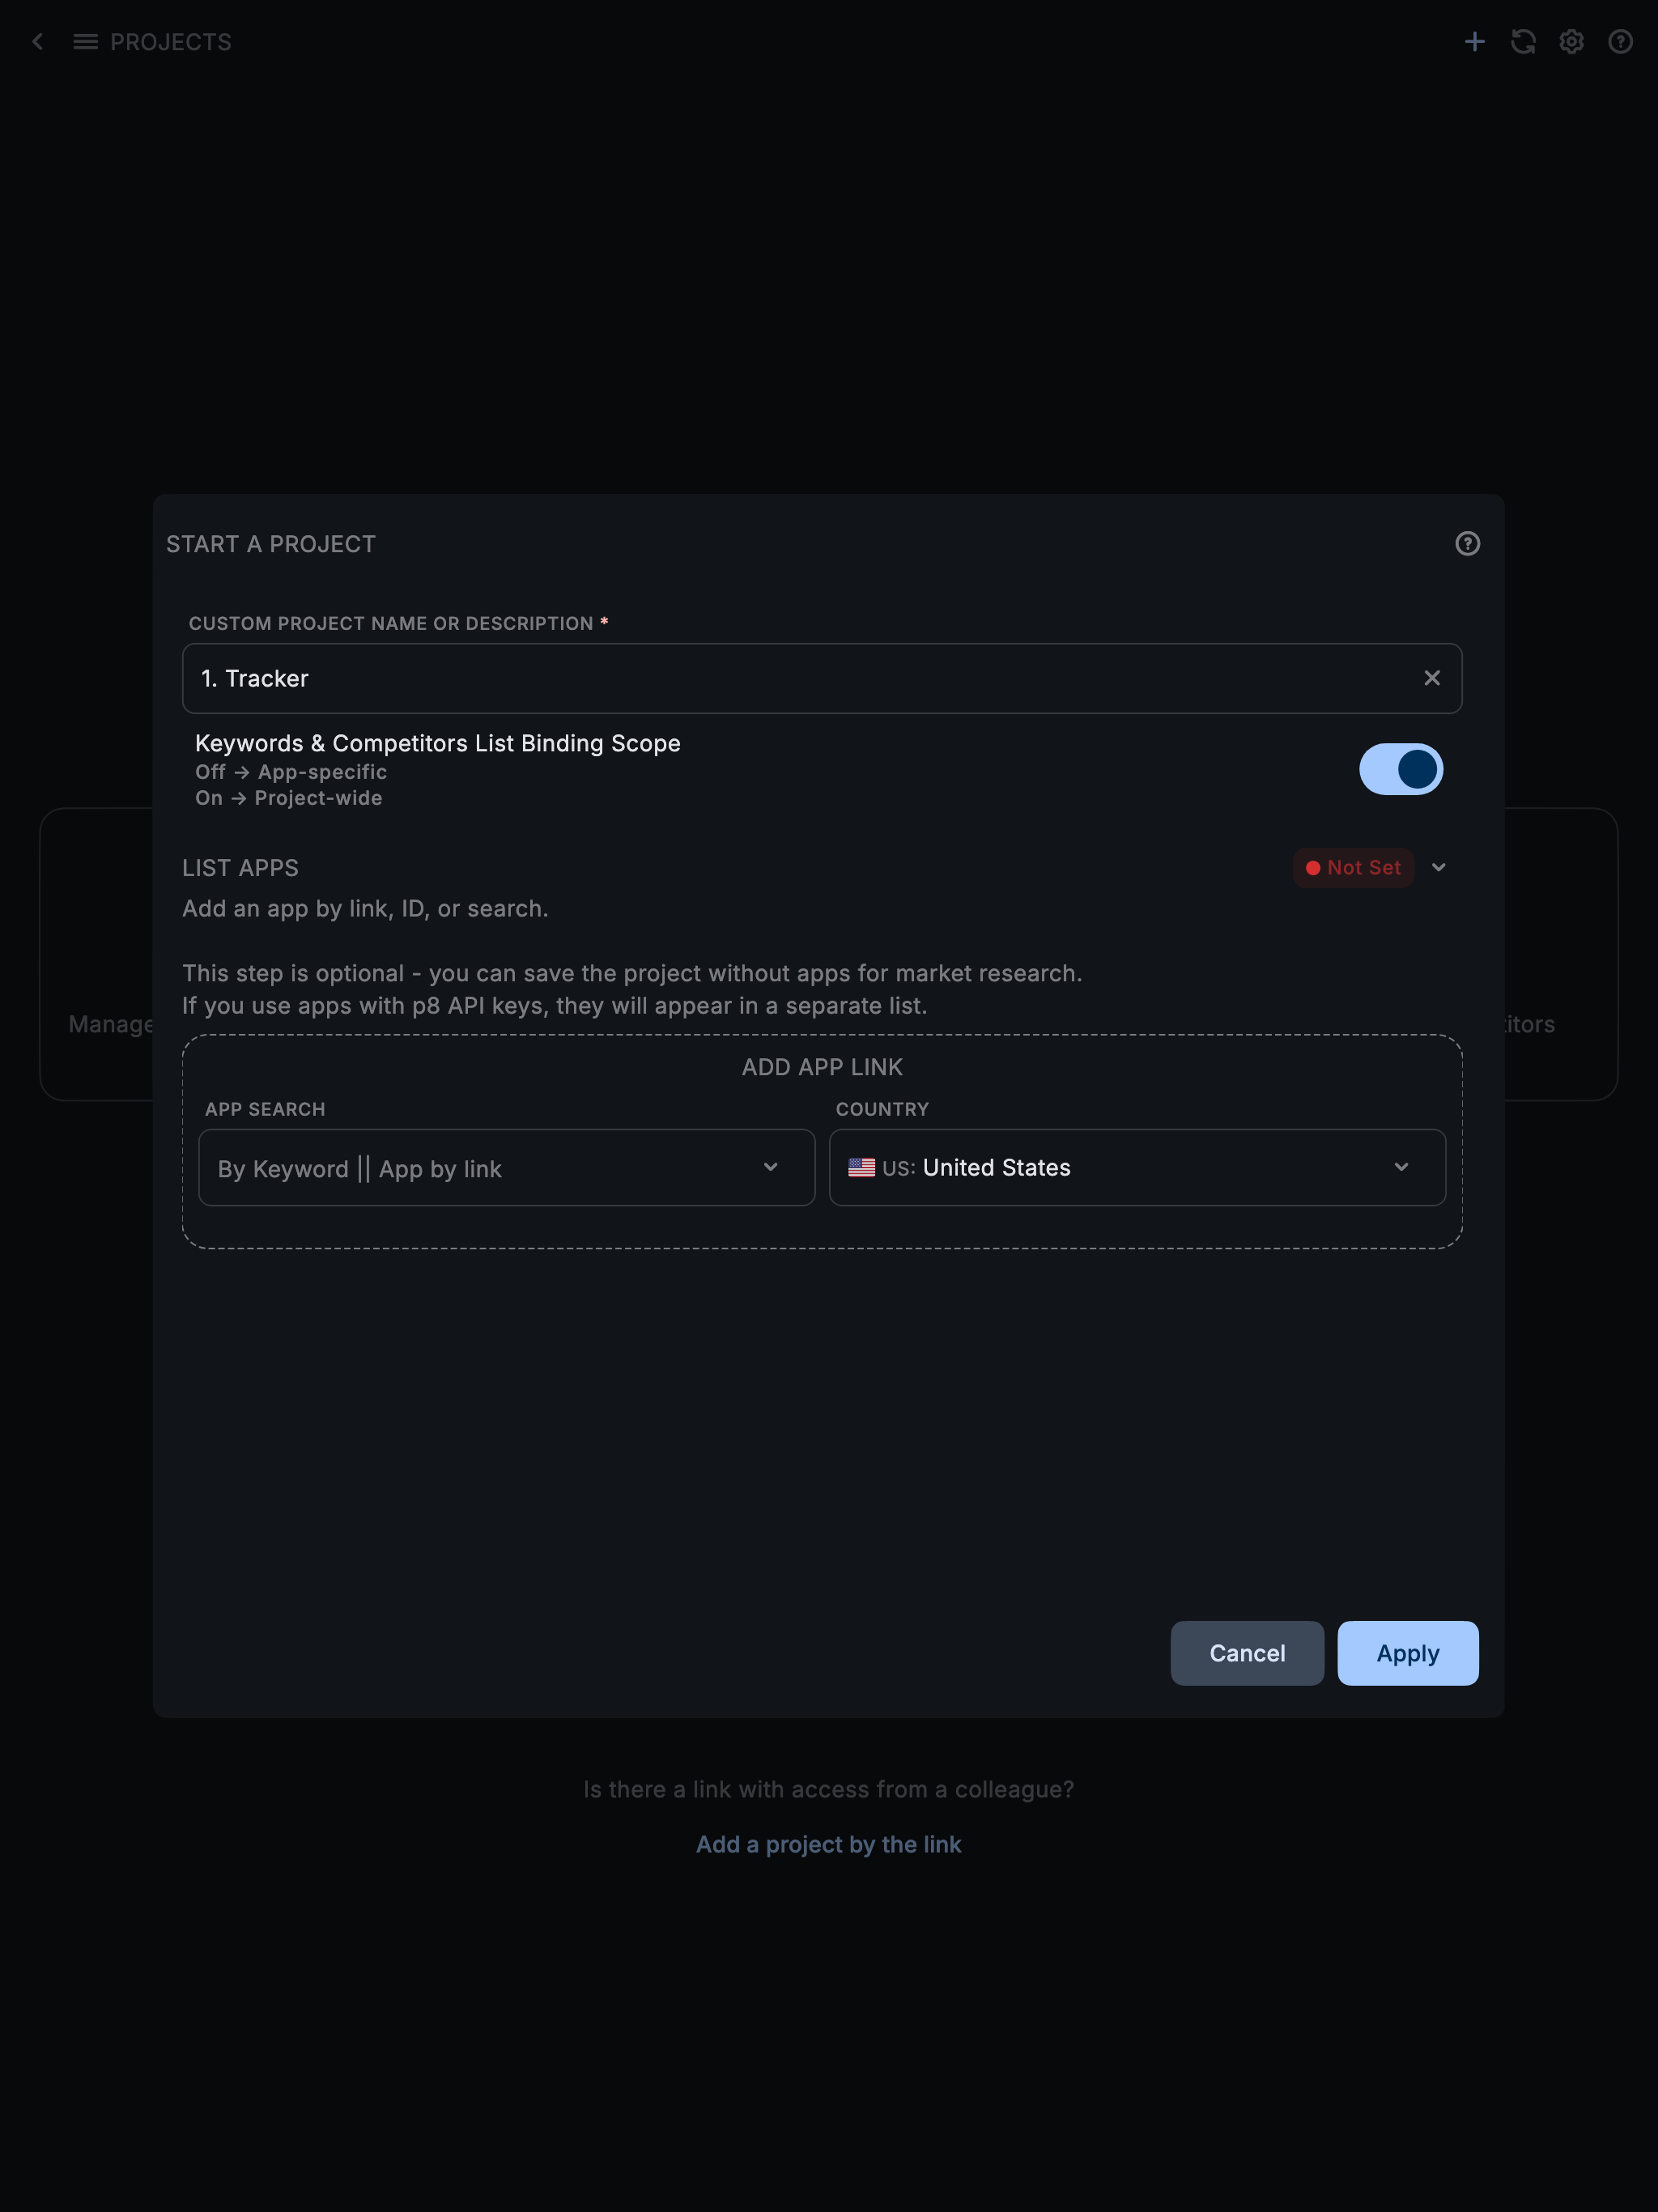
Task: Click Add a project by the link
Action: (x=828, y=1844)
